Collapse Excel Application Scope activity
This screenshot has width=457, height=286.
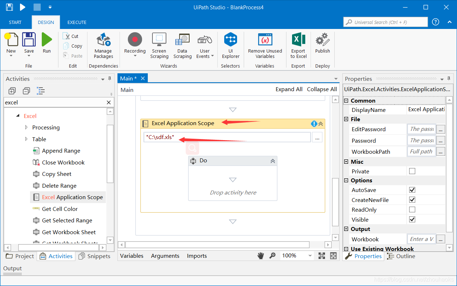[321, 124]
